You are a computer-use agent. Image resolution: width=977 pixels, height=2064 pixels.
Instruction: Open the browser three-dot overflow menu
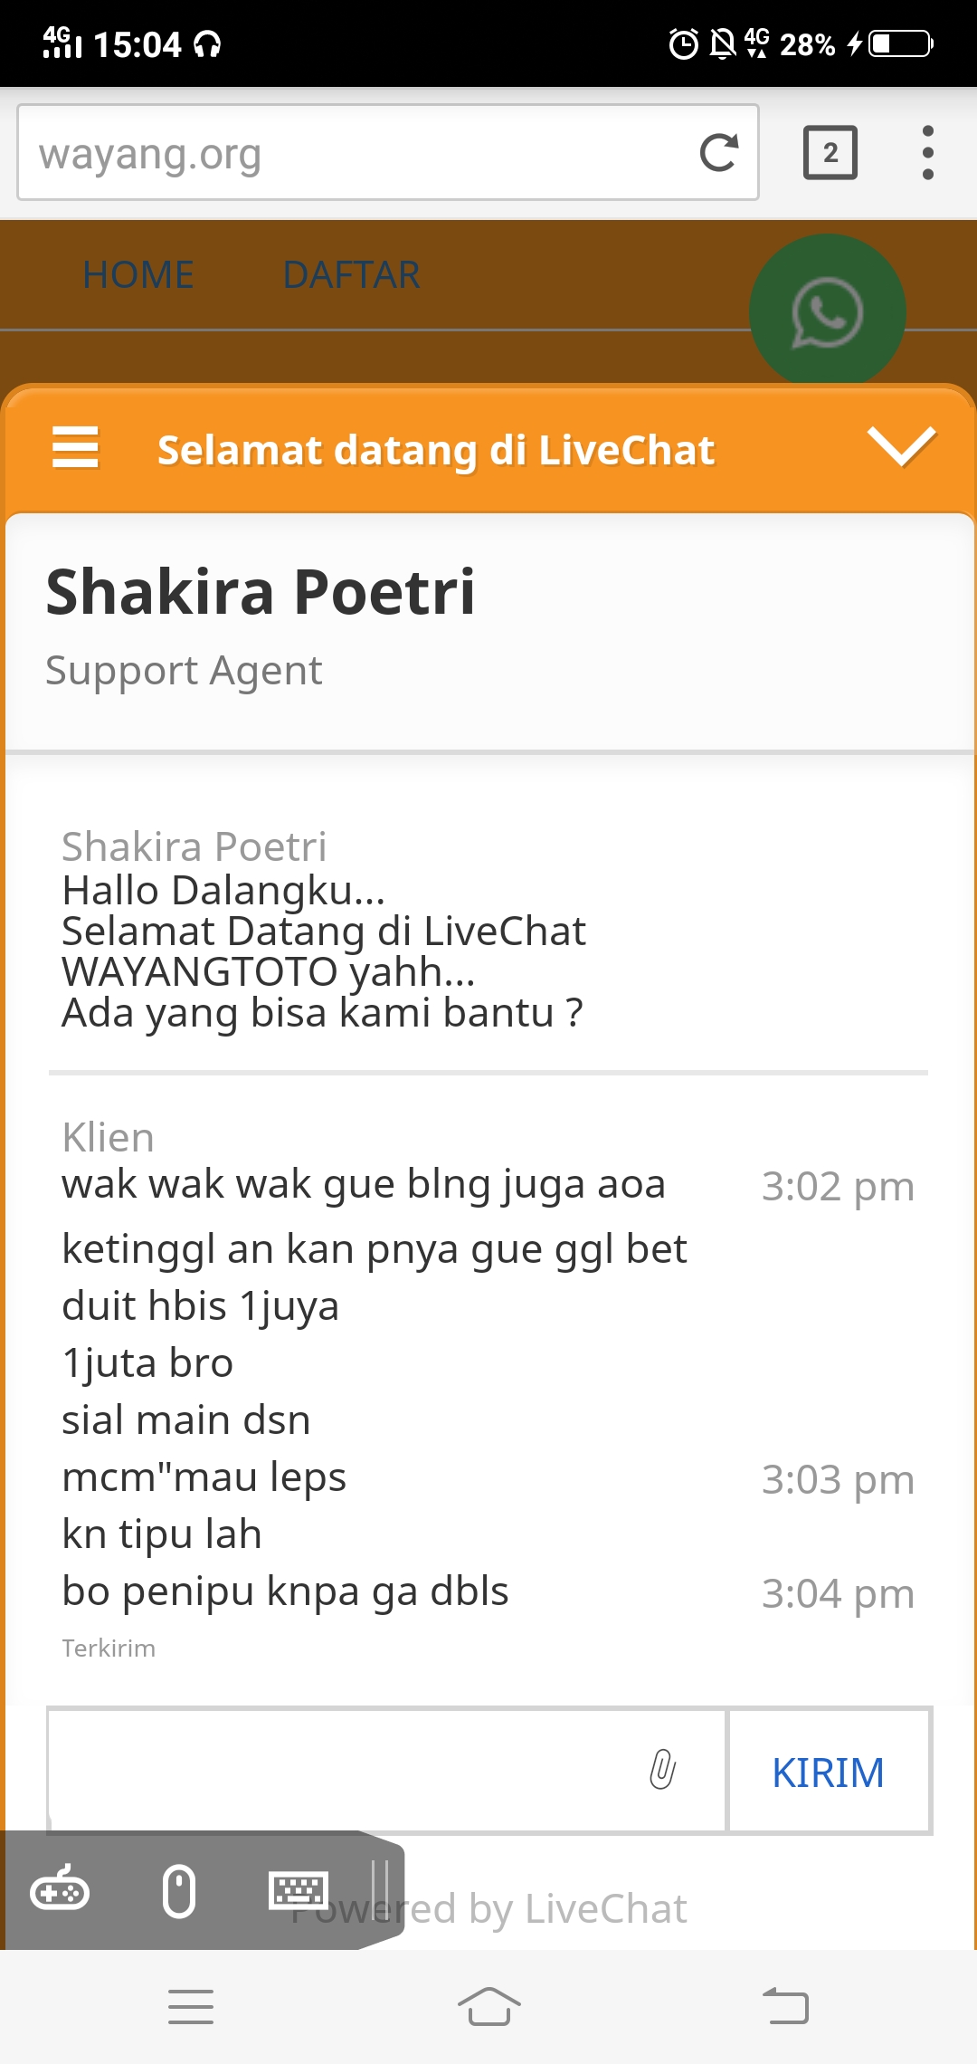point(927,152)
